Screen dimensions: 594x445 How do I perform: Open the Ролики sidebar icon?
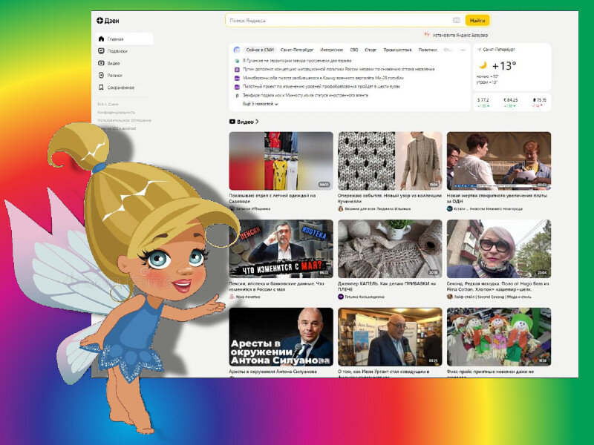tap(101, 75)
